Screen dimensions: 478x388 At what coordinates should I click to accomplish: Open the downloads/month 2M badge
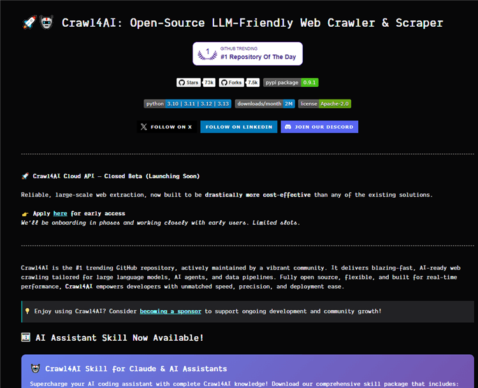[264, 104]
